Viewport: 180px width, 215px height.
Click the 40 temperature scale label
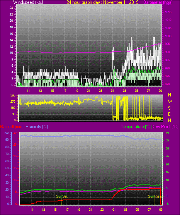(167, 132)
